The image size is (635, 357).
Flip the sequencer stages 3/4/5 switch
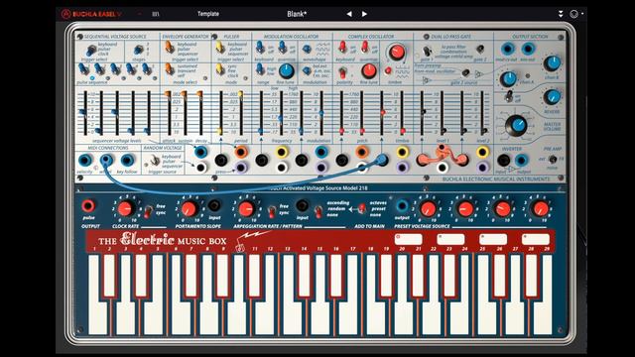[138, 51]
